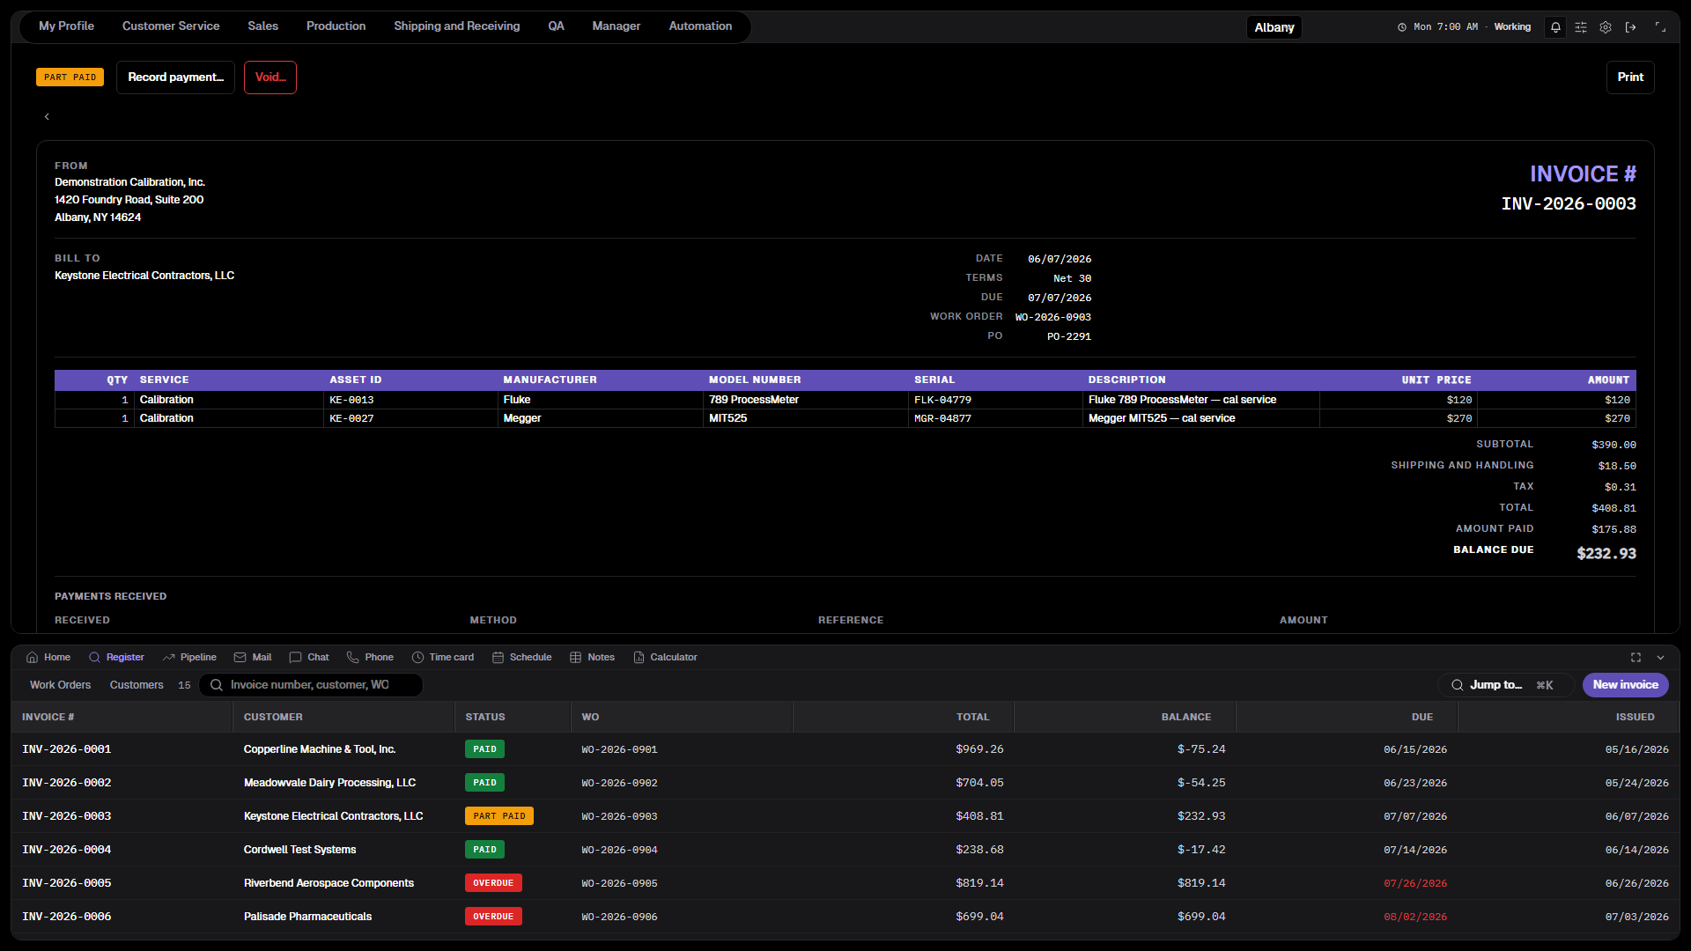Focus the invoice number search field
This screenshot has height=951, width=1691.
click(311, 685)
